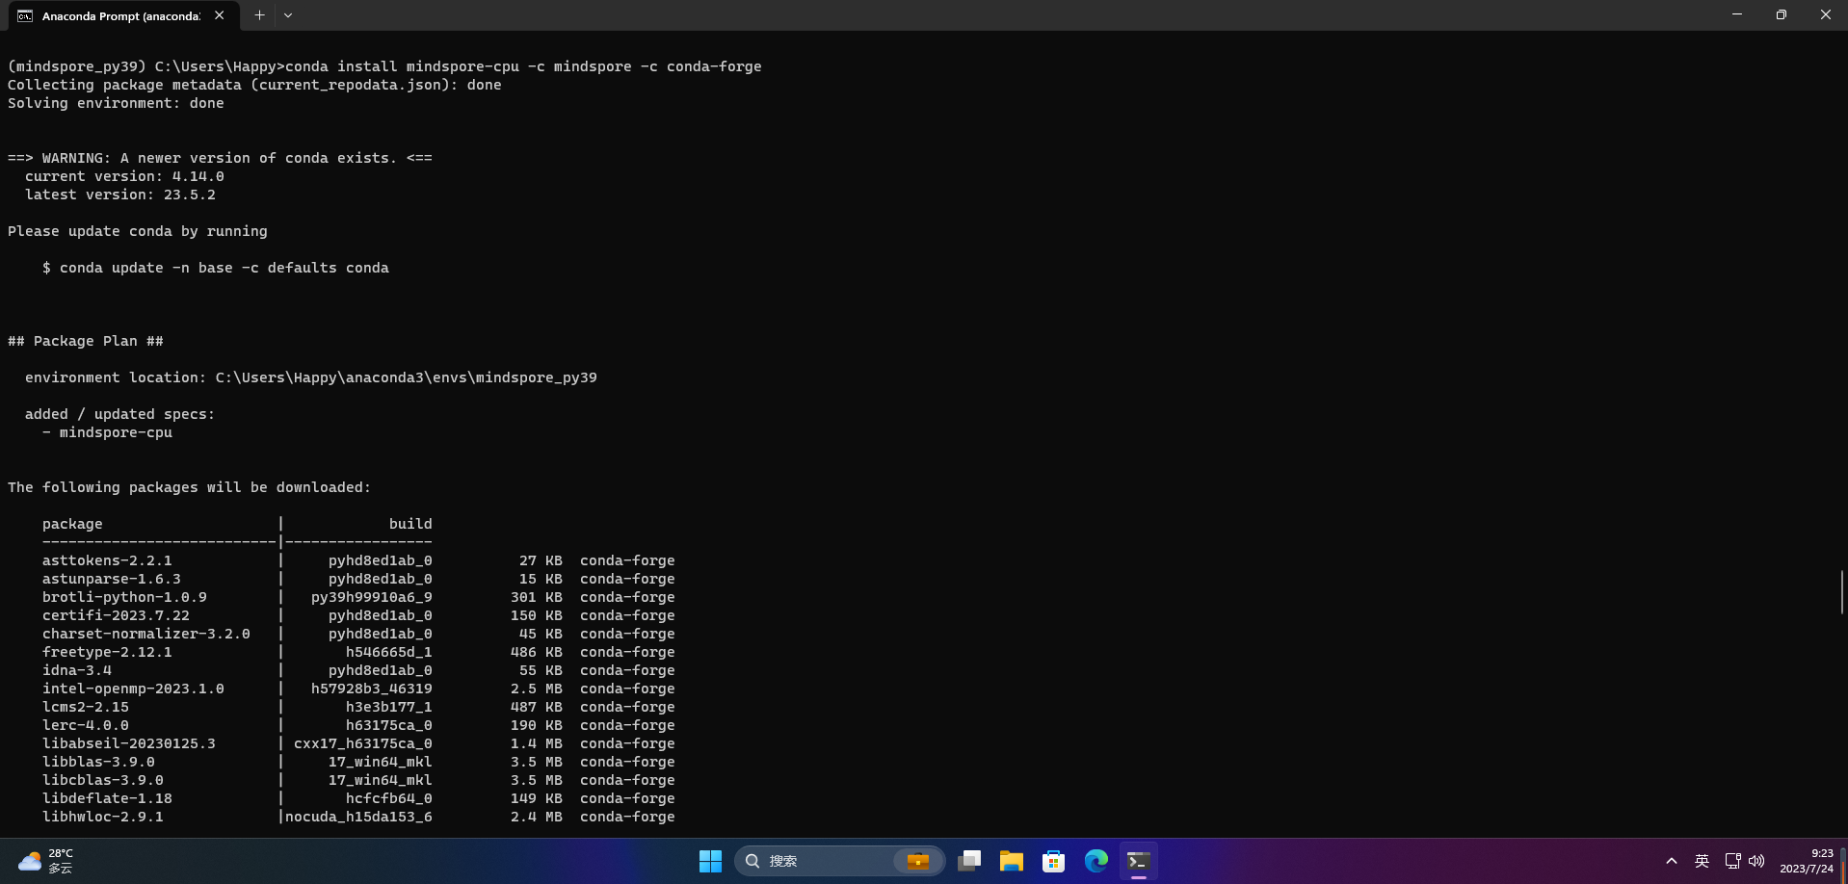Open Task View from the taskbar

tap(969, 861)
